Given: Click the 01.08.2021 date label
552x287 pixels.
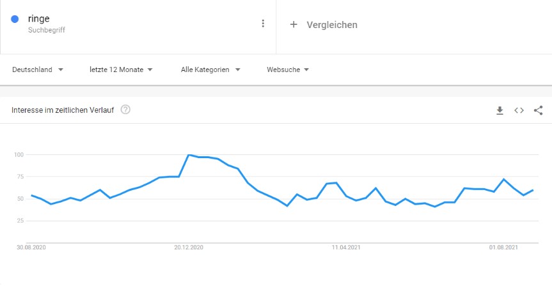Looking at the screenshot, I should click(x=503, y=247).
